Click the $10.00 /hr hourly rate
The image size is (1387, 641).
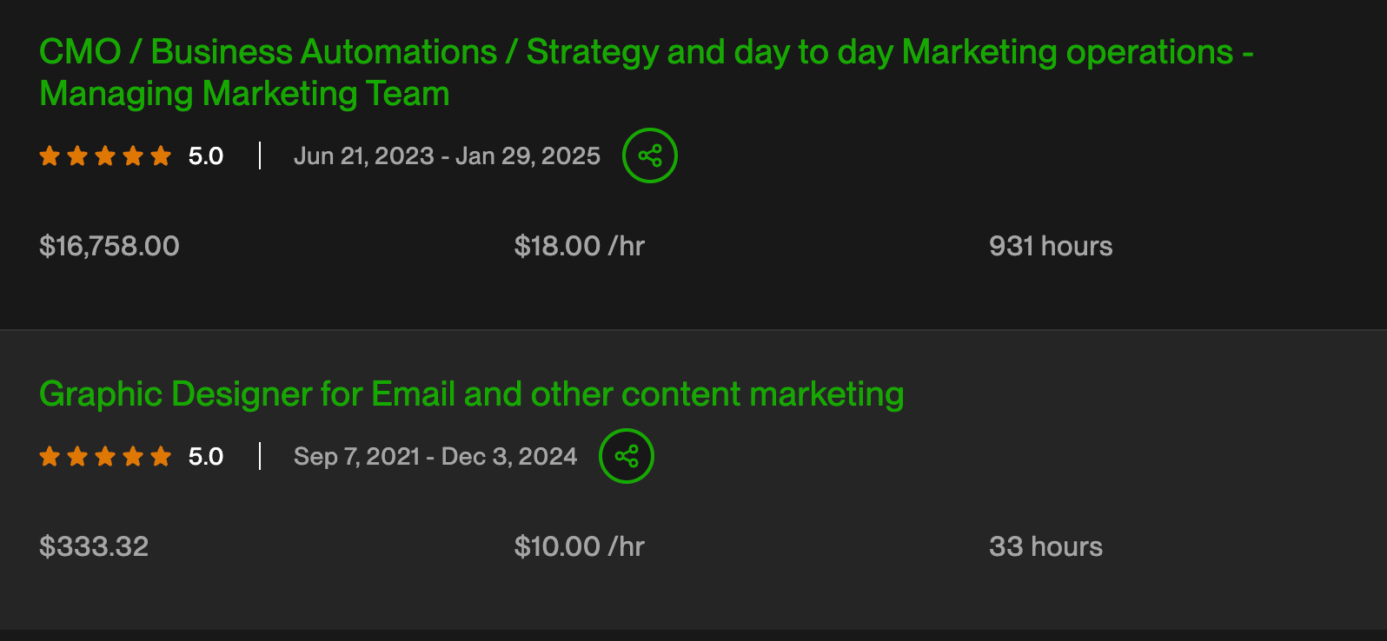579,547
